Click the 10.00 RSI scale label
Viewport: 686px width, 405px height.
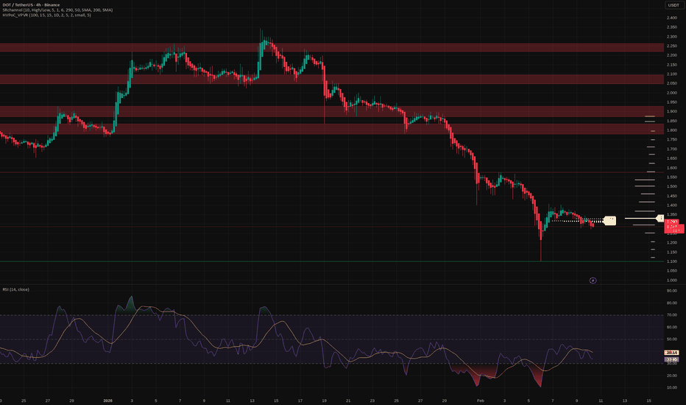coord(672,387)
